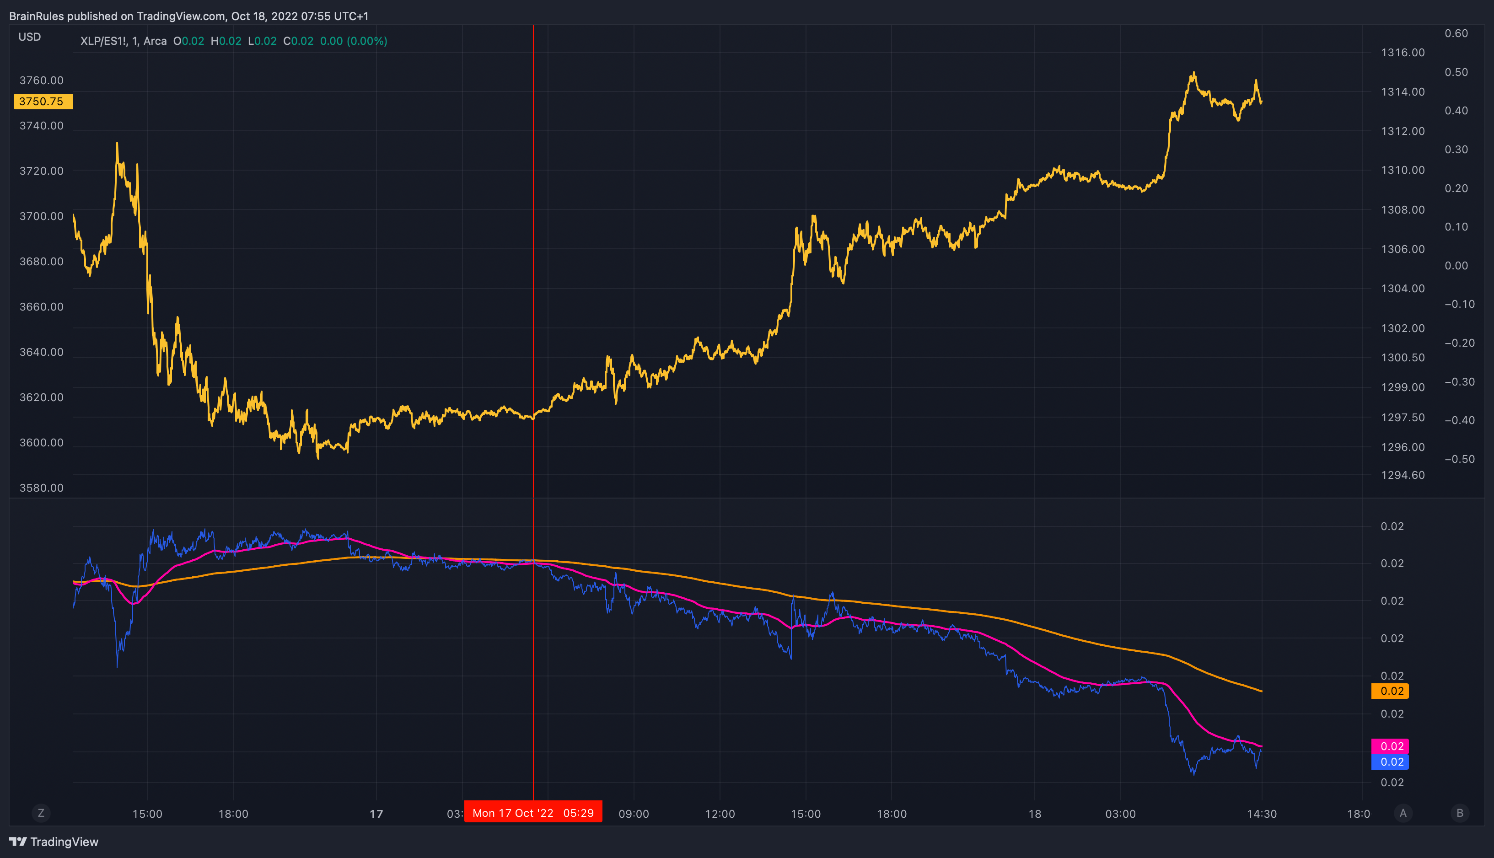This screenshot has width=1494, height=858.
Task: Click the 1304.00 right scale label
Action: tap(1403, 288)
